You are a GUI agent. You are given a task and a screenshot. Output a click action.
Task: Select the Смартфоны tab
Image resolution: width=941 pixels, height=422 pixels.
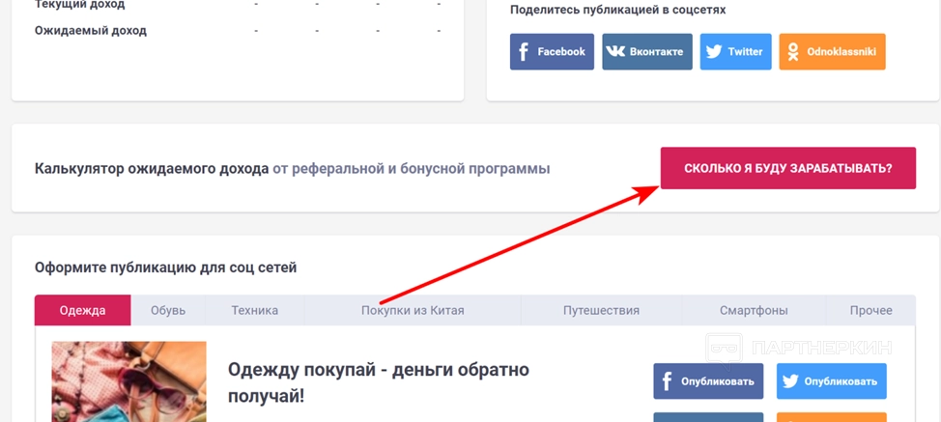pos(754,311)
